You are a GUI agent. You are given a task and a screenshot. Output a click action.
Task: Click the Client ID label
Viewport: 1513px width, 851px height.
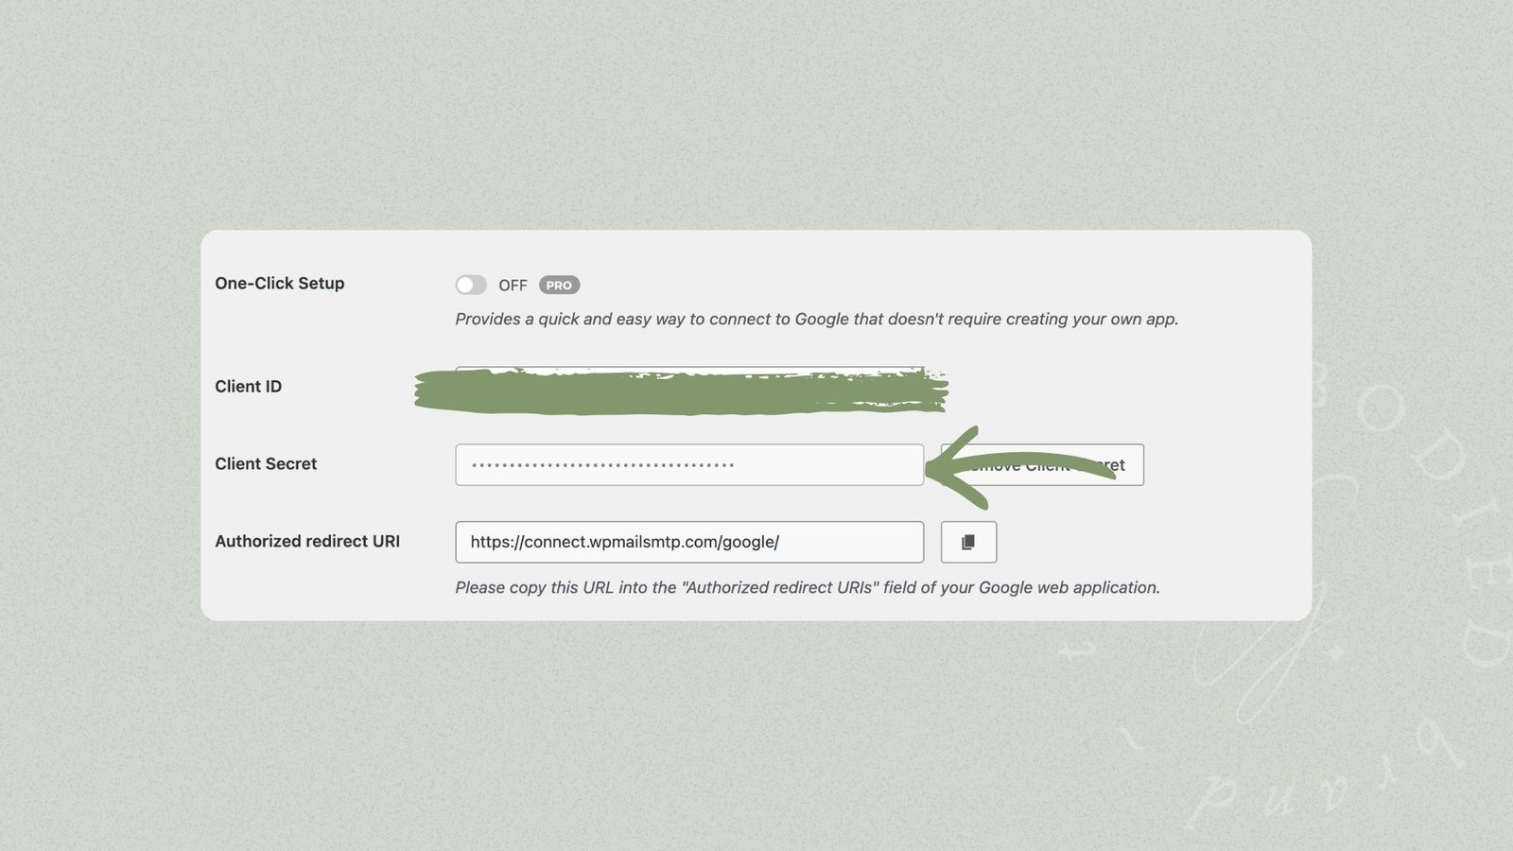[248, 386]
